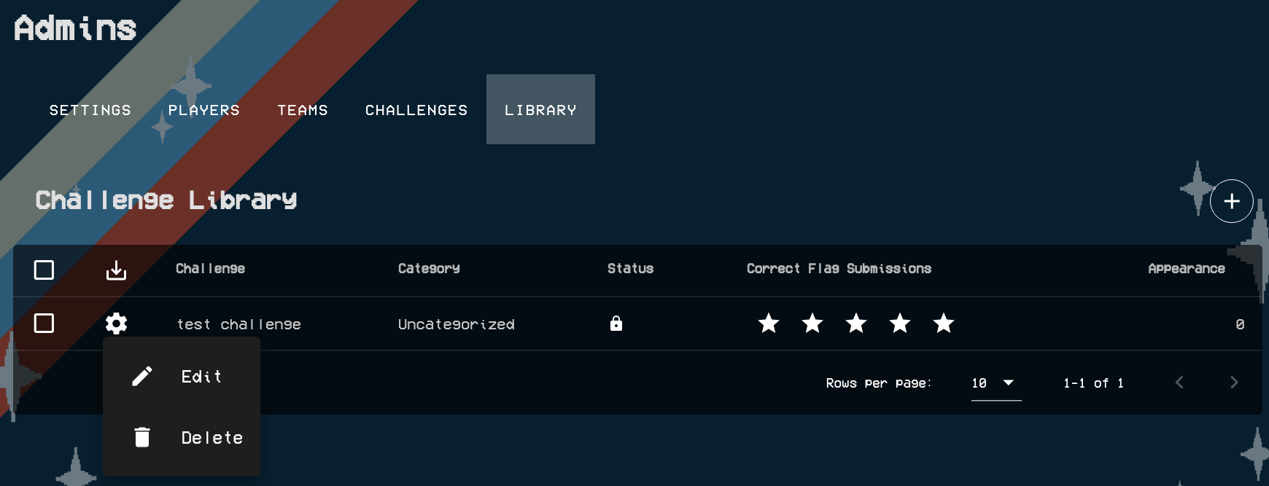Click the '1-1 of 1' pagination text

click(1093, 383)
